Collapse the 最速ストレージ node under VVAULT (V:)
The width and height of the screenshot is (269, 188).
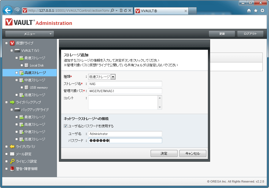pyautogui.click(x=16, y=58)
